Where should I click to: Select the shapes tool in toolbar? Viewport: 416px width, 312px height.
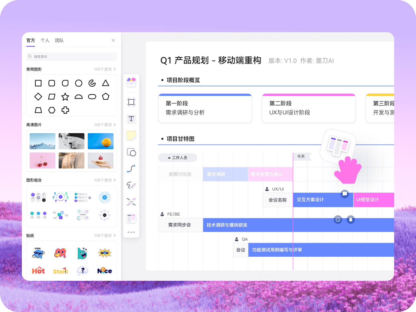click(131, 152)
